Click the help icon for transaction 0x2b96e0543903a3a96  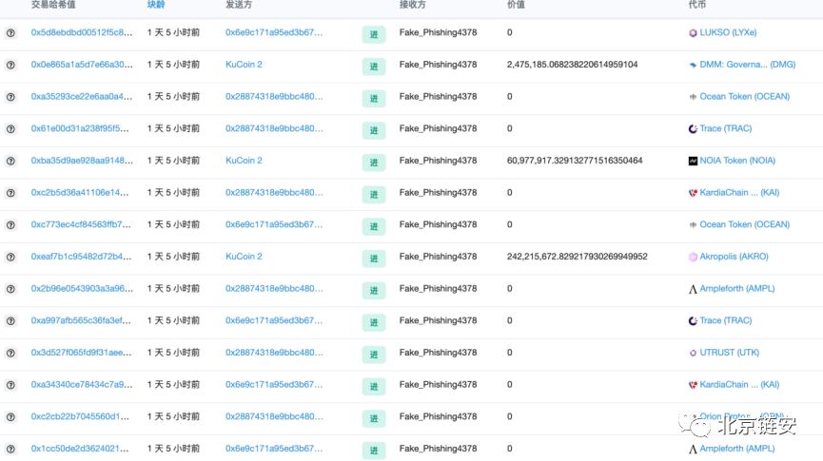(10, 289)
